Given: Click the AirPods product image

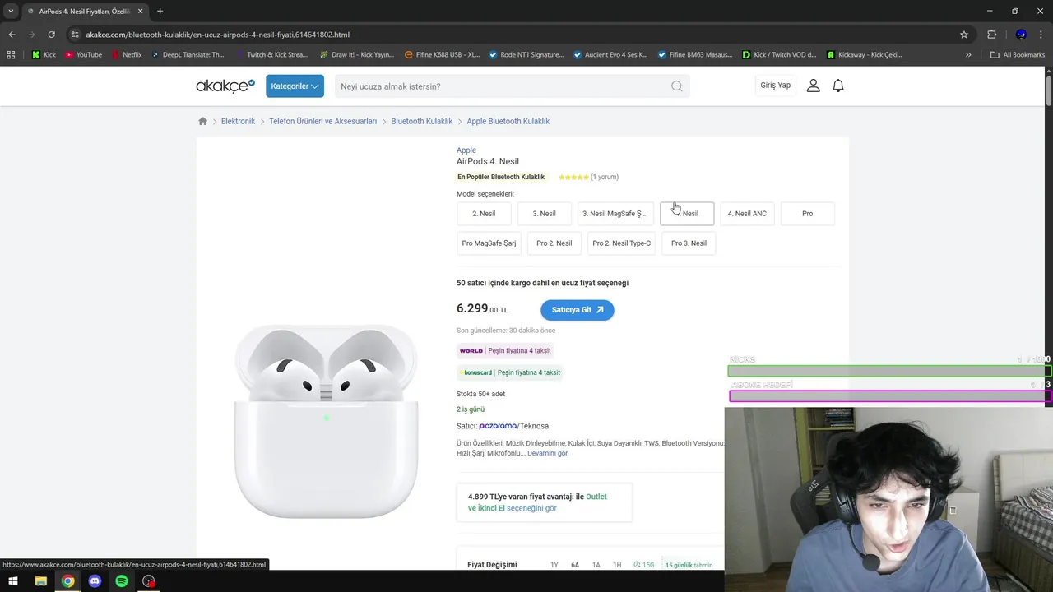Looking at the screenshot, I should click(x=326, y=420).
